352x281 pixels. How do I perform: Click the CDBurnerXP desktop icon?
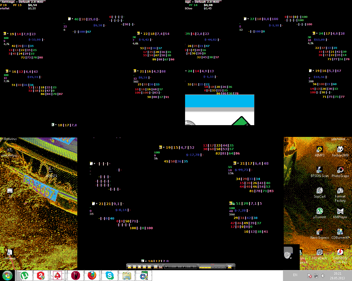pyautogui.click(x=340, y=234)
